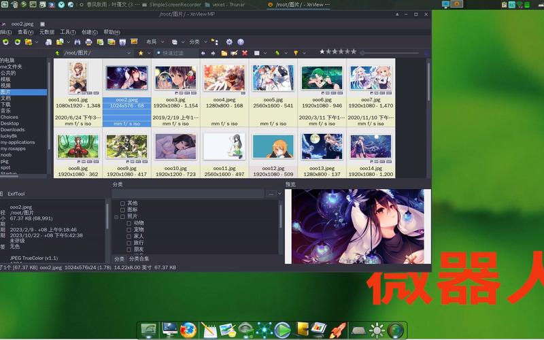Click the back navigation arrow
Screen dimensions: 544x340
point(203,53)
